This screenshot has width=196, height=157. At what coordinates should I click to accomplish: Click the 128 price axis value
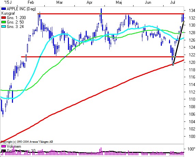click(x=192, y=33)
